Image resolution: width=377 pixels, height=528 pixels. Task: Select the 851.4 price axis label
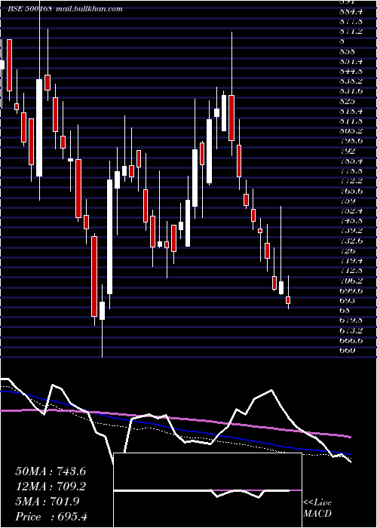351,62
